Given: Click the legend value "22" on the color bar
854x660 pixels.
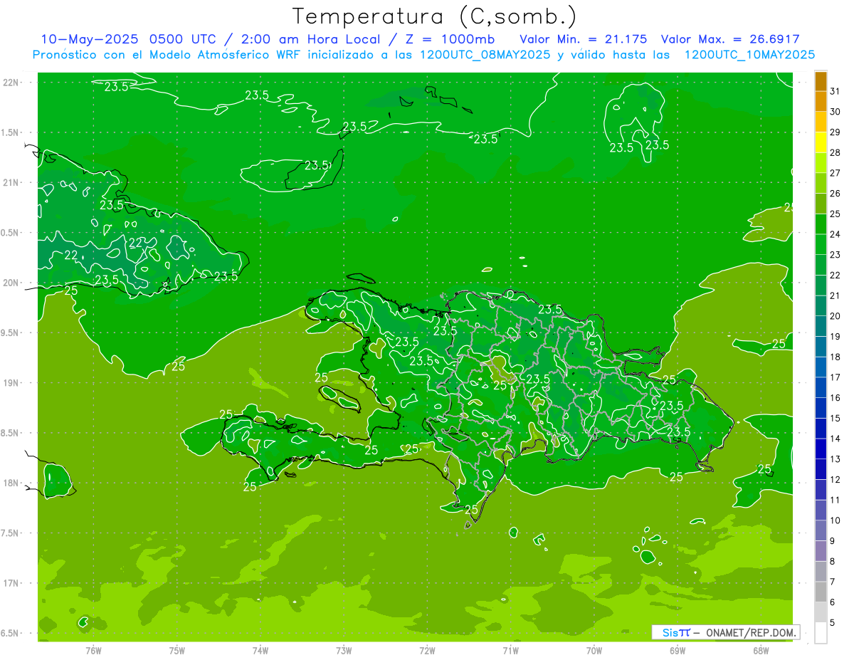Looking at the screenshot, I should point(835,275).
